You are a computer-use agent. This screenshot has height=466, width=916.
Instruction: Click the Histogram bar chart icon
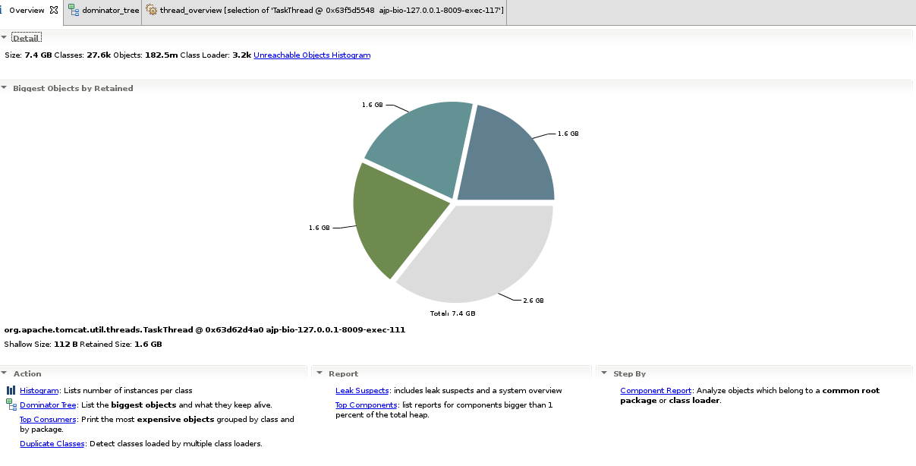tap(11, 390)
